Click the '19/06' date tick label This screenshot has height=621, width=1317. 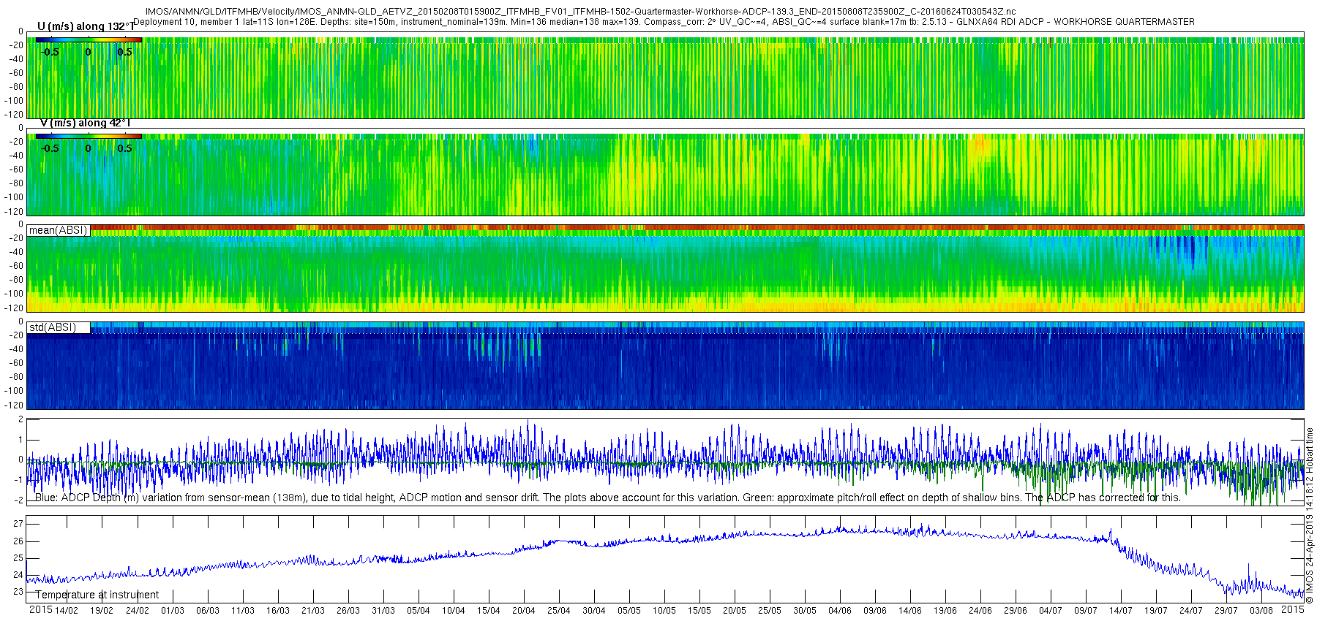coord(945,611)
